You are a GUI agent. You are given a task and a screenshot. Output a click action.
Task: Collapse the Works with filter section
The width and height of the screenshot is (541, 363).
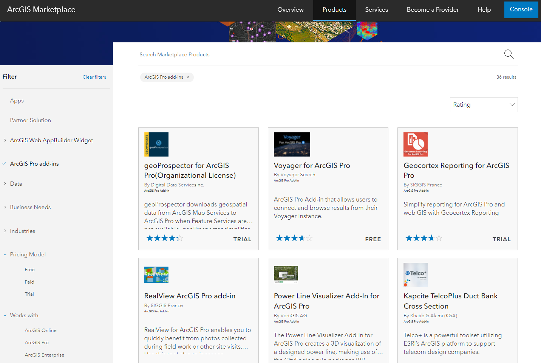pos(5,315)
